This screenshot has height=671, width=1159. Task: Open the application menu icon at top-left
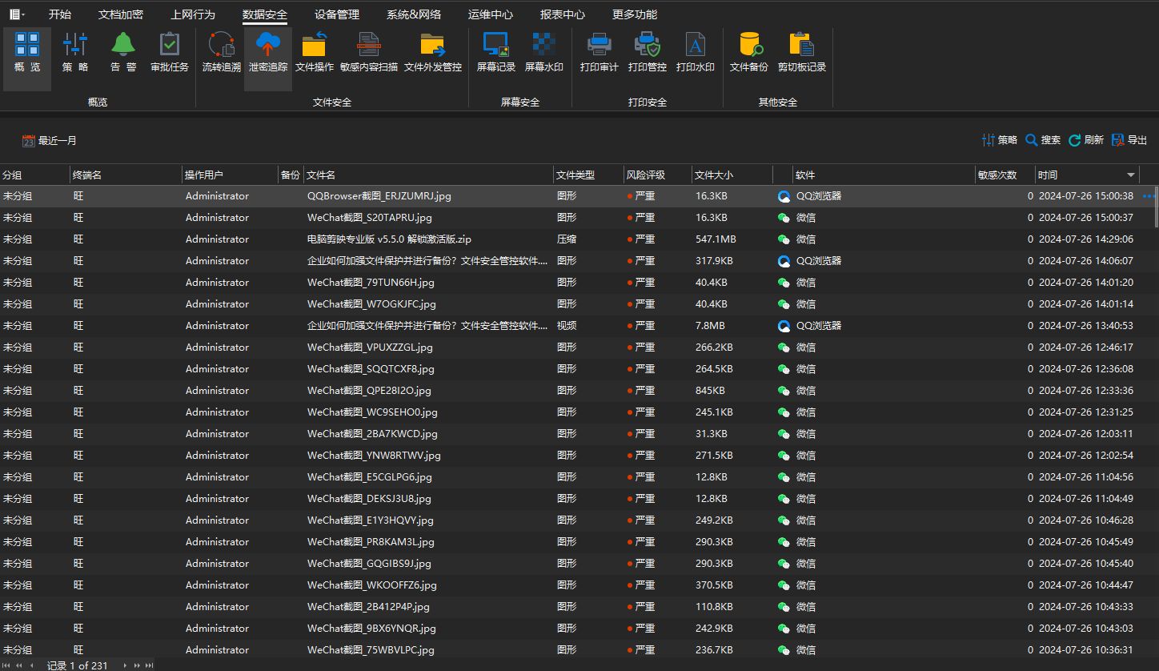pos(16,14)
